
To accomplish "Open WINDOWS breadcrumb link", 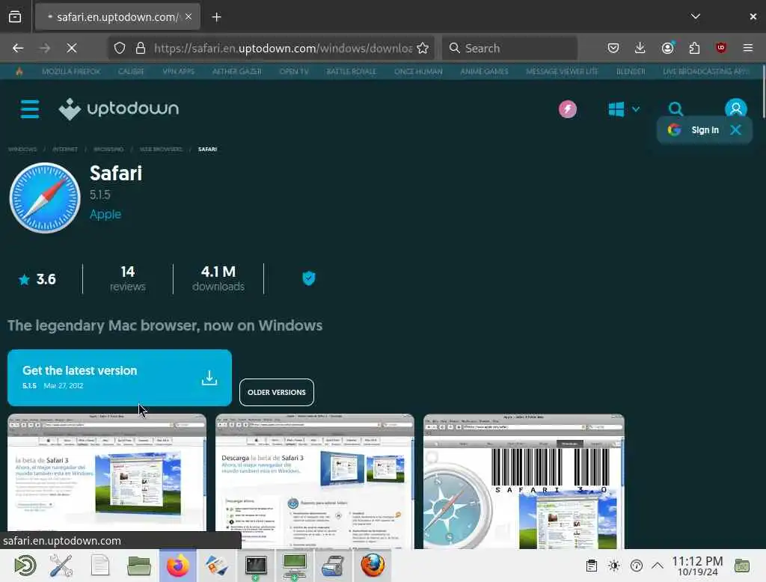I will point(22,149).
